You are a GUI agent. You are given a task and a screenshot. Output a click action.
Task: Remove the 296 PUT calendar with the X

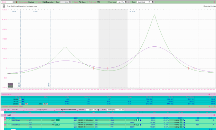(x=214, y=124)
